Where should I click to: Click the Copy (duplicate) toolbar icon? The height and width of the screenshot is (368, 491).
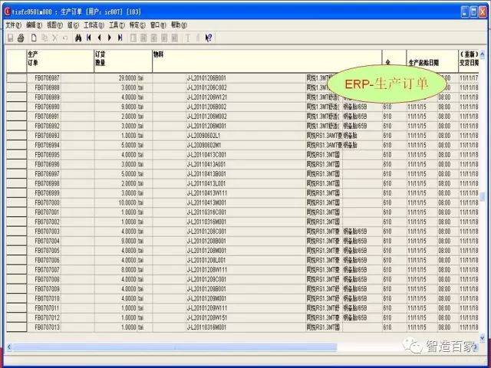[44, 38]
